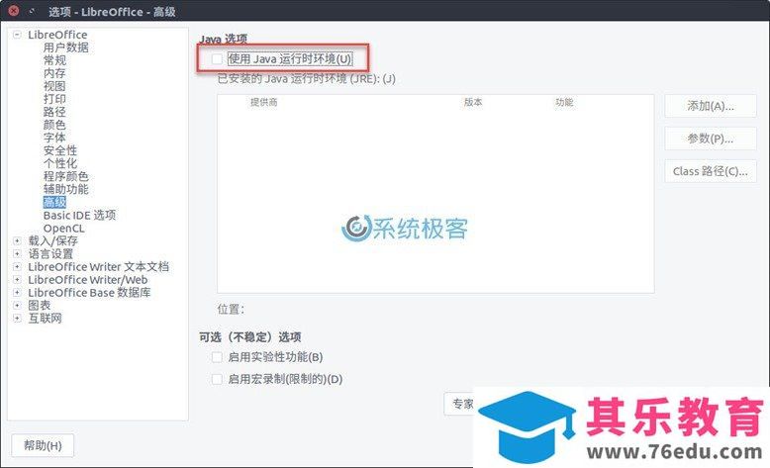The width and height of the screenshot is (770, 468).
Task: Expand the LibreOffice Base 数据库 node
Action: point(17,292)
